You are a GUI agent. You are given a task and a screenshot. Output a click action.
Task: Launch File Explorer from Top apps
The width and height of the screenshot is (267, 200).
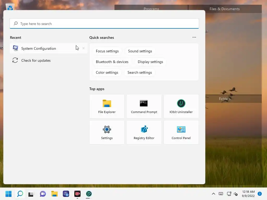(107, 106)
